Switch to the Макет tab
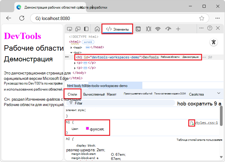Screen dimensions: 225x162 point(112,94)
